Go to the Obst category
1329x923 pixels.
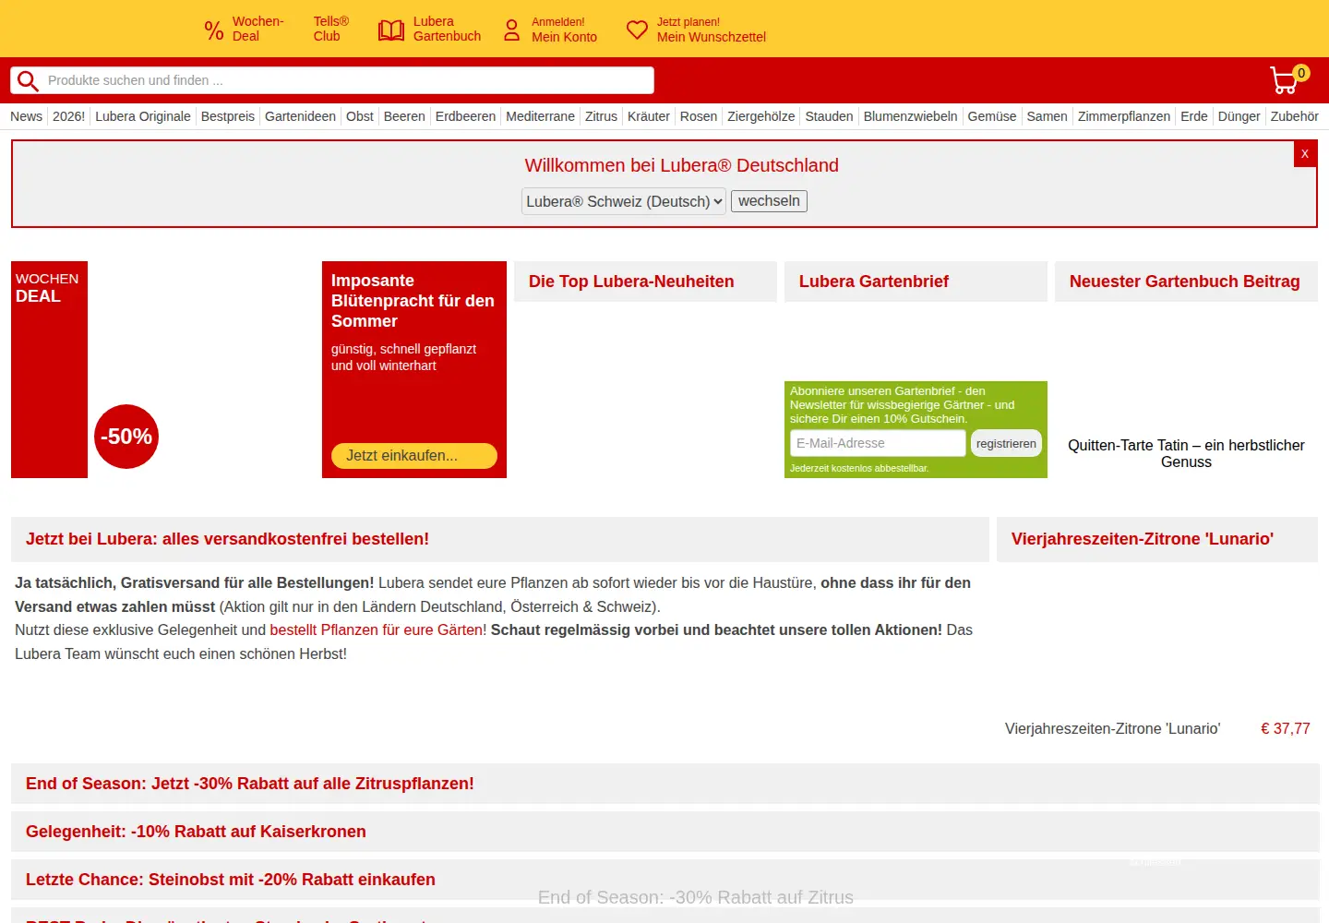pos(360,116)
